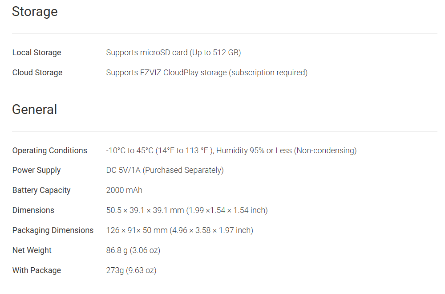Select the temperature and humidity range text
Screen dimensions: 445x294
click(x=231, y=151)
